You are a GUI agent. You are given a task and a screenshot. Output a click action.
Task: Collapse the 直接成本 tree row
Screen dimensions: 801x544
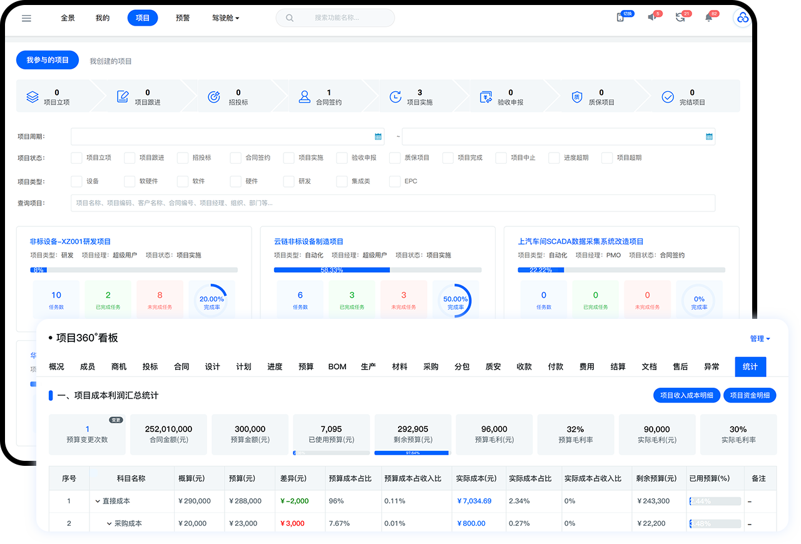click(x=98, y=501)
